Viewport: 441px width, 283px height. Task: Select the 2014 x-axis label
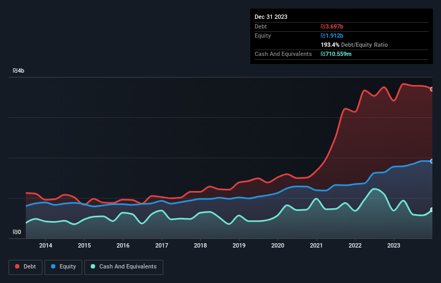coord(46,245)
